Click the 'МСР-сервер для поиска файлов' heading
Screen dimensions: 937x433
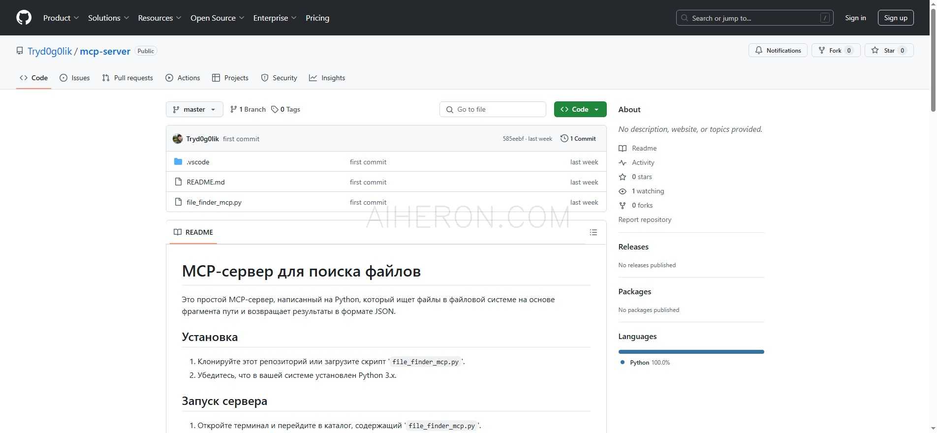[x=301, y=271]
